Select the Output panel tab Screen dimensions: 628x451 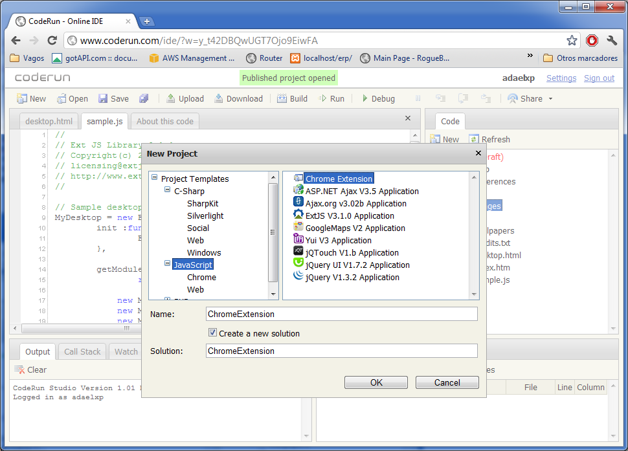tap(38, 352)
